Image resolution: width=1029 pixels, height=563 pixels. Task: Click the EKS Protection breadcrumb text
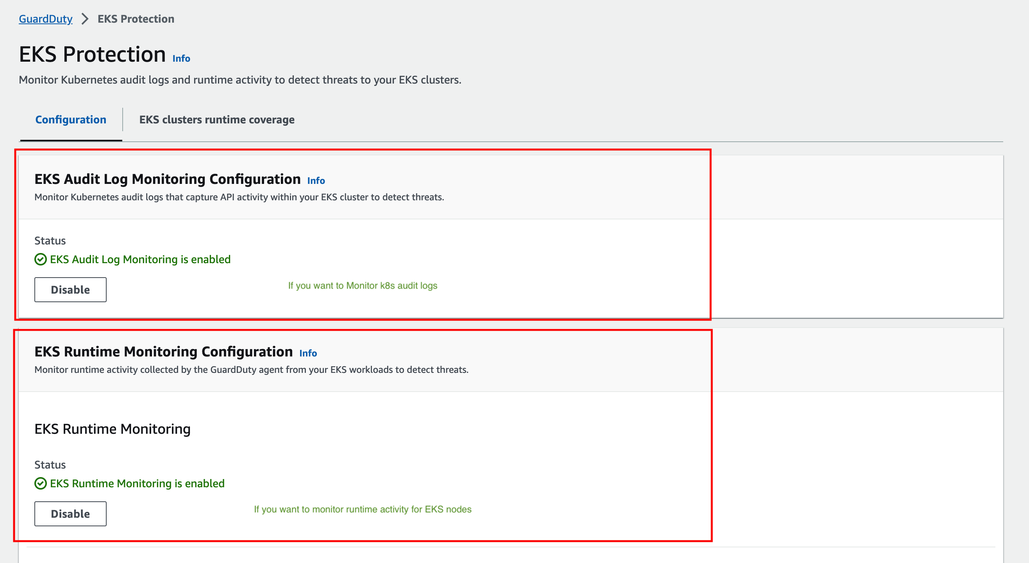pos(136,19)
